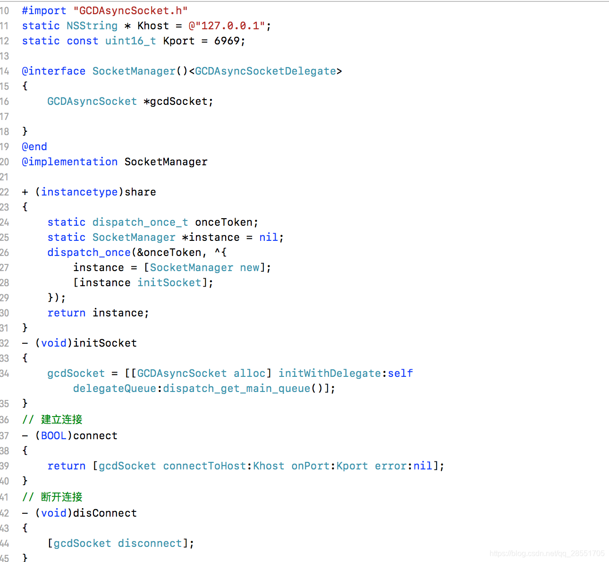This screenshot has height=562, width=609.
Task: Click the dispatch_once call
Action: click(89, 252)
